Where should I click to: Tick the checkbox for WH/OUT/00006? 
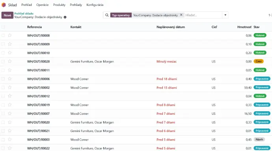(x=3, y=79)
